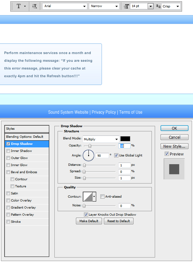Open the Narrow font style dropdown
Screen dimensions: 193x263
(x=104, y=6)
